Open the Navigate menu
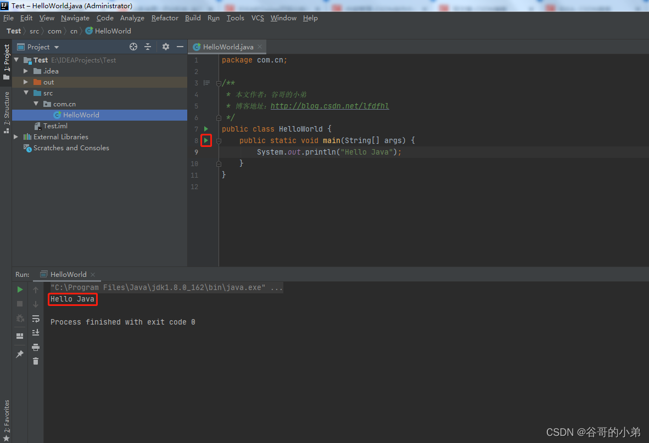Image resolution: width=649 pixels, height=443 pixels. click(75, 18)
